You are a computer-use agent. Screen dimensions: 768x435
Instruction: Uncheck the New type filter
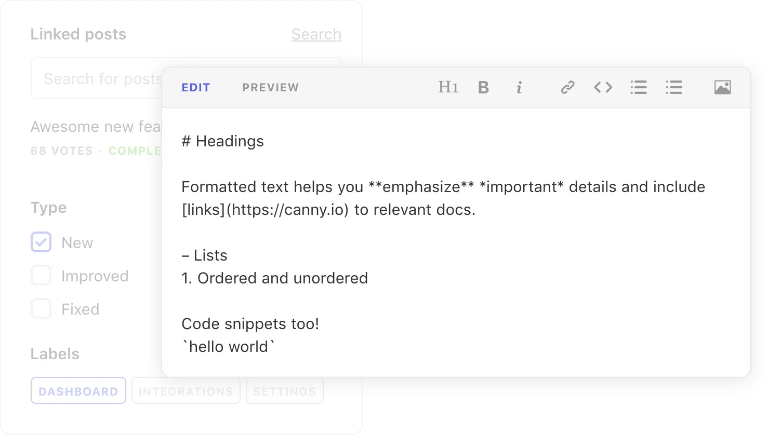click(x=41, y=242)
